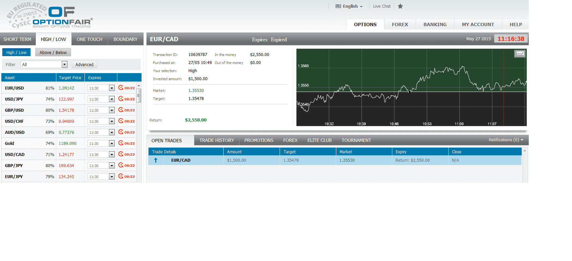Click the EUR/USD clock timer icon

pos(121,88)
